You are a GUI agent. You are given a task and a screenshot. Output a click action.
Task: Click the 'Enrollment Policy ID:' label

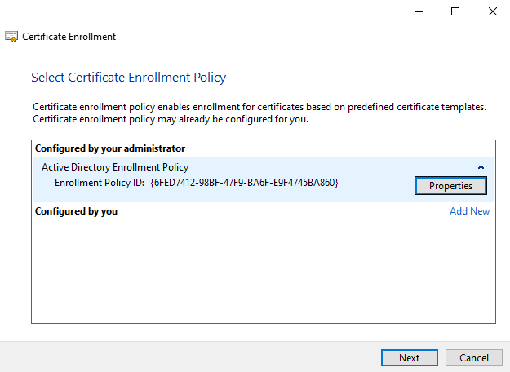tap(100, 182)
